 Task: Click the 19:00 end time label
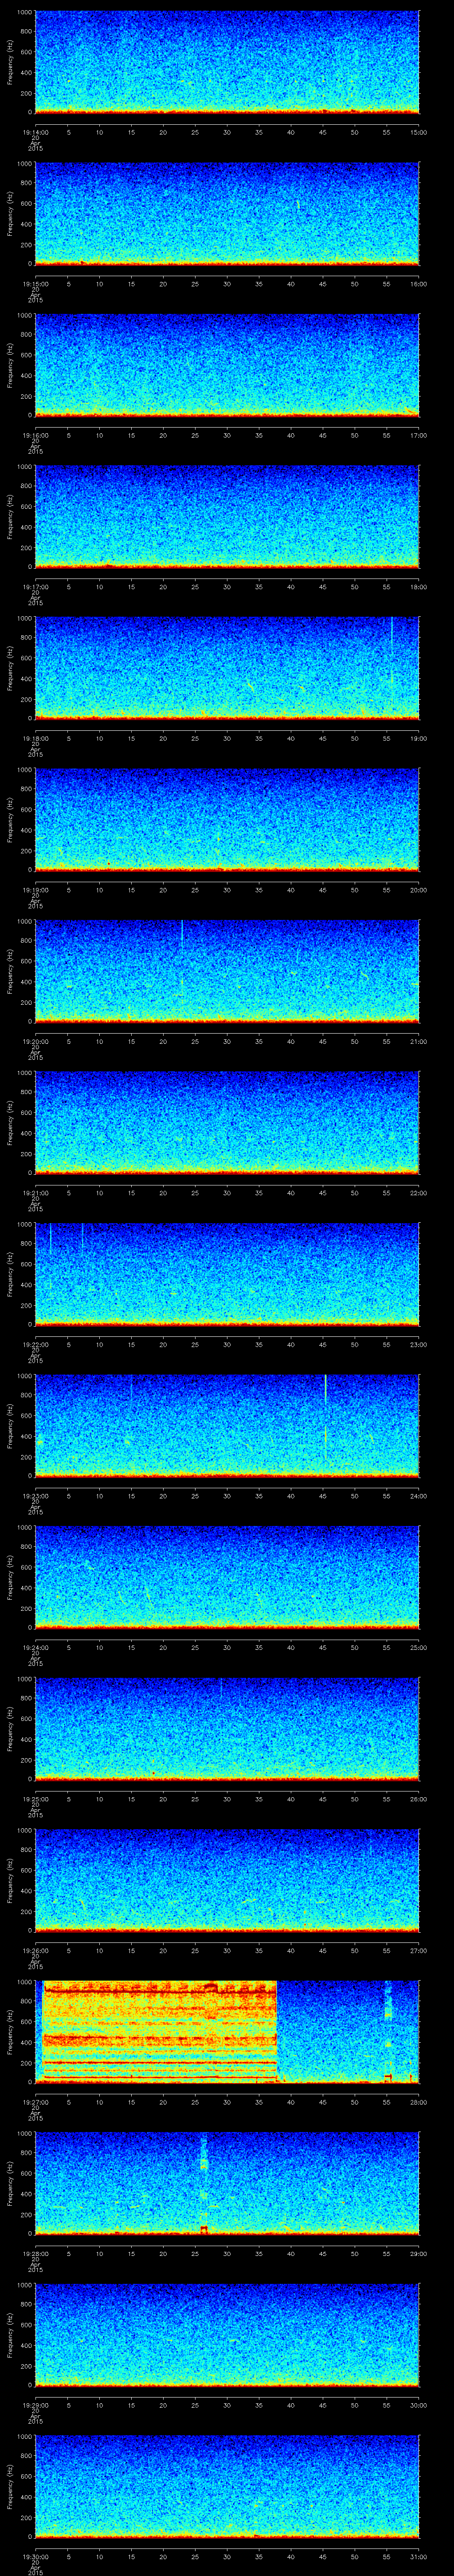419,739
